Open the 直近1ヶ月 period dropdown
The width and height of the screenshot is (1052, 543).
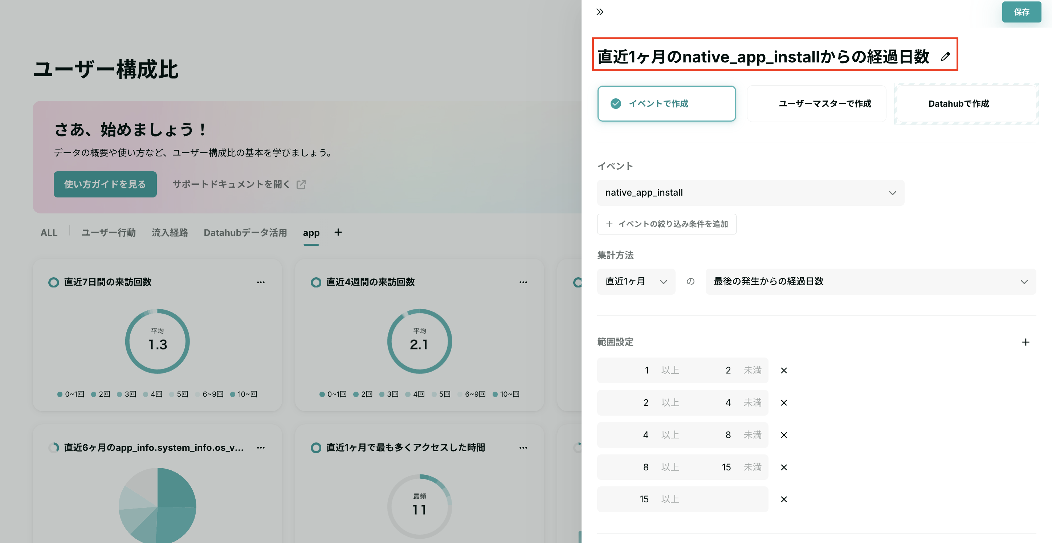[x=636, y=281]
